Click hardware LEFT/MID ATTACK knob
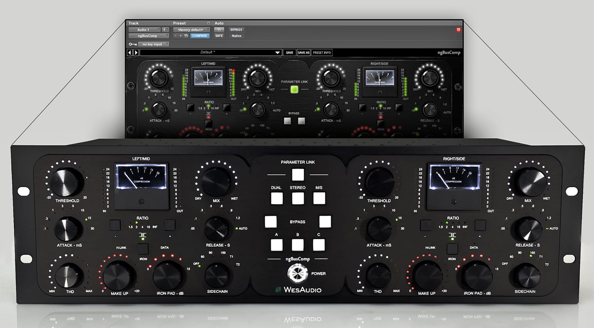Screen dimensions: 594x328 (68, 229)
